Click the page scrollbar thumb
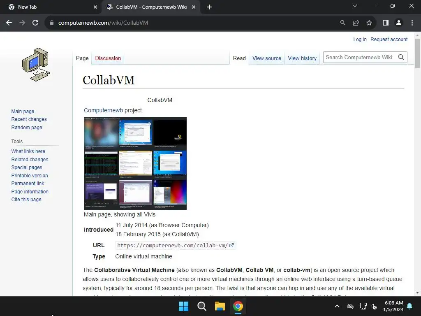 coord(417,53)
